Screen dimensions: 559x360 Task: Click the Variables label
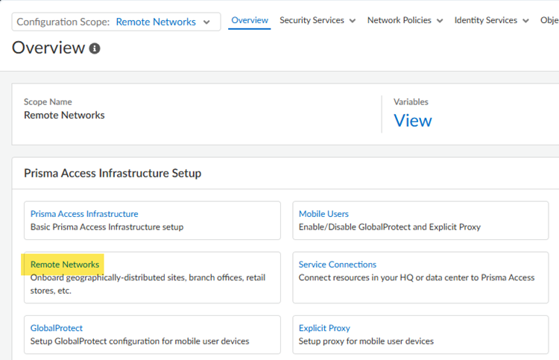[x=411, y=102]
